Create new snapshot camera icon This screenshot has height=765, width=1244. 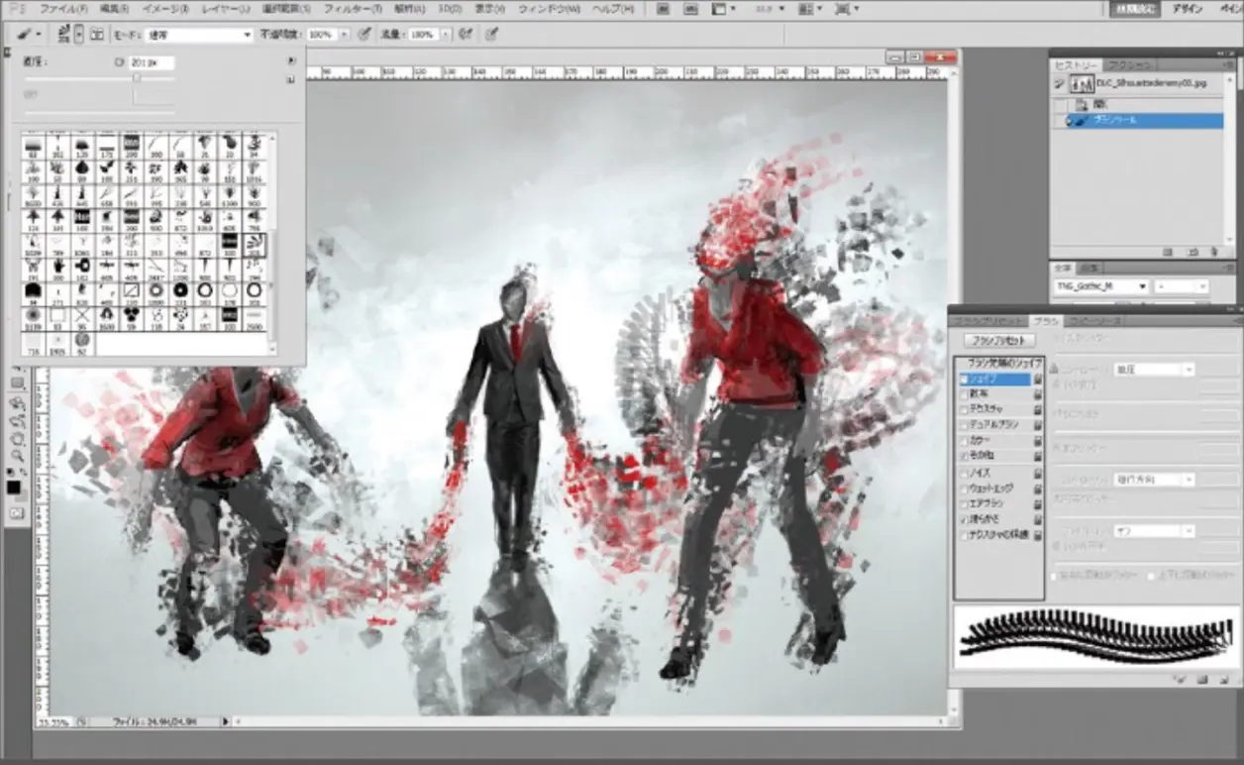[x=1192, y=252]
